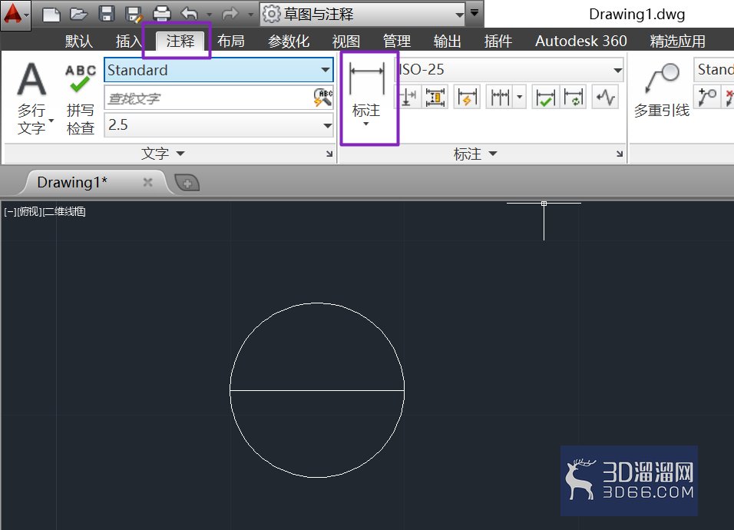Open dimension style dialog via 标注 panel launcher

[620, 154]
